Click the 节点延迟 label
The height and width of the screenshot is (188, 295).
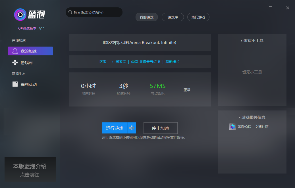(x=158, y=94)
